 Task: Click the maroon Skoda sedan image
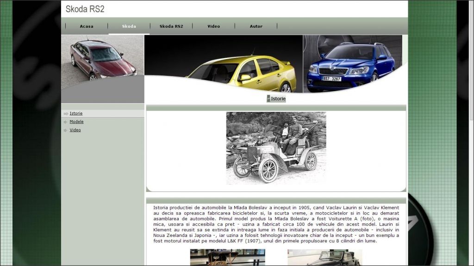pos(102,60)
